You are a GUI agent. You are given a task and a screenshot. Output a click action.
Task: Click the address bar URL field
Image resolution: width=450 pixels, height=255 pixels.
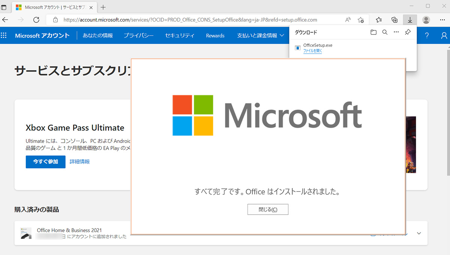pos(190,20)
